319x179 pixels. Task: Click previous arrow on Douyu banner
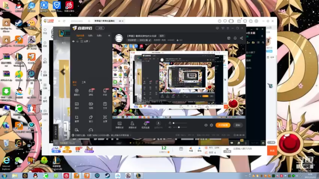tap(63, 72)
